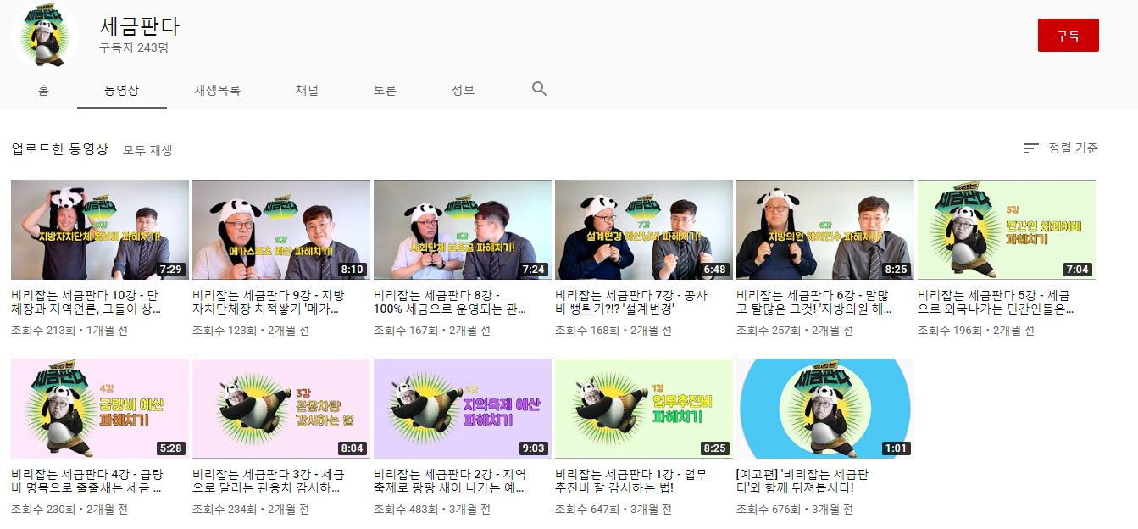Open the 3강 관용차량 thumbnail
This screenshot has height=529, width=1138.
point(281,409)
